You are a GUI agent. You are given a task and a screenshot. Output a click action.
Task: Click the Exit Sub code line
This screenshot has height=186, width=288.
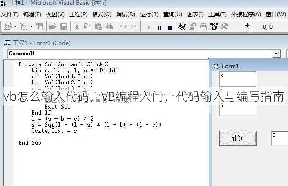(58, 107)
